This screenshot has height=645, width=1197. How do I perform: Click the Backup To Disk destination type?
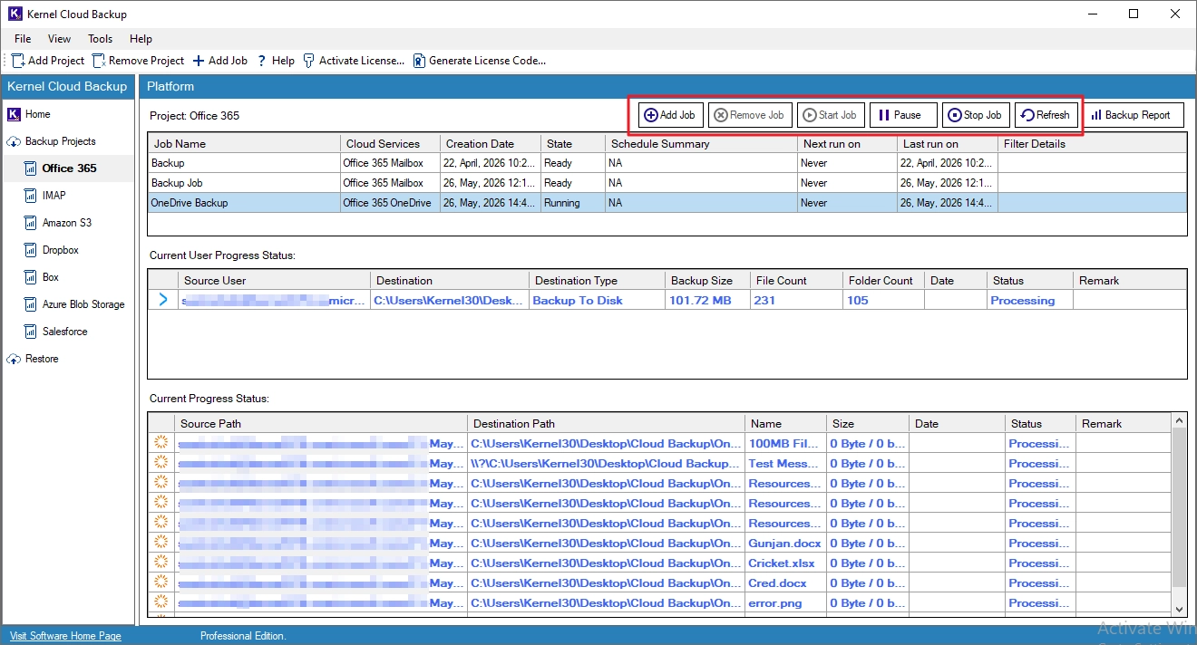[x=578, y=301]
